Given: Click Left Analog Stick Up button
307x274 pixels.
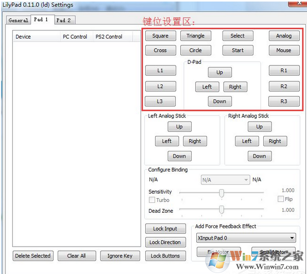Looking at the screenshot, I should [x=180, y=127].
